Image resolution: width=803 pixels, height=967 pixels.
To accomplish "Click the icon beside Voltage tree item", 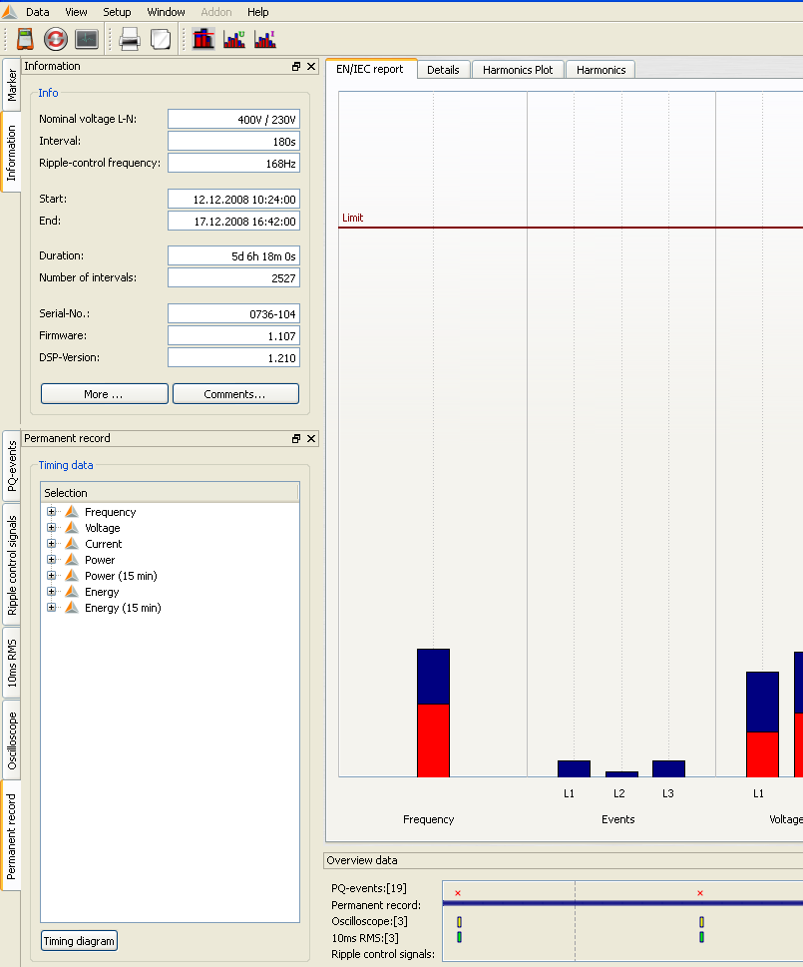I will click(72, 527).
